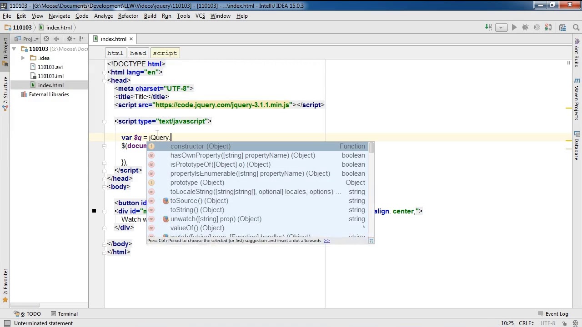Viewport: 582px width, 327px height.
Task: Select constructor (Object) completion item
Action: pos(257,146)
